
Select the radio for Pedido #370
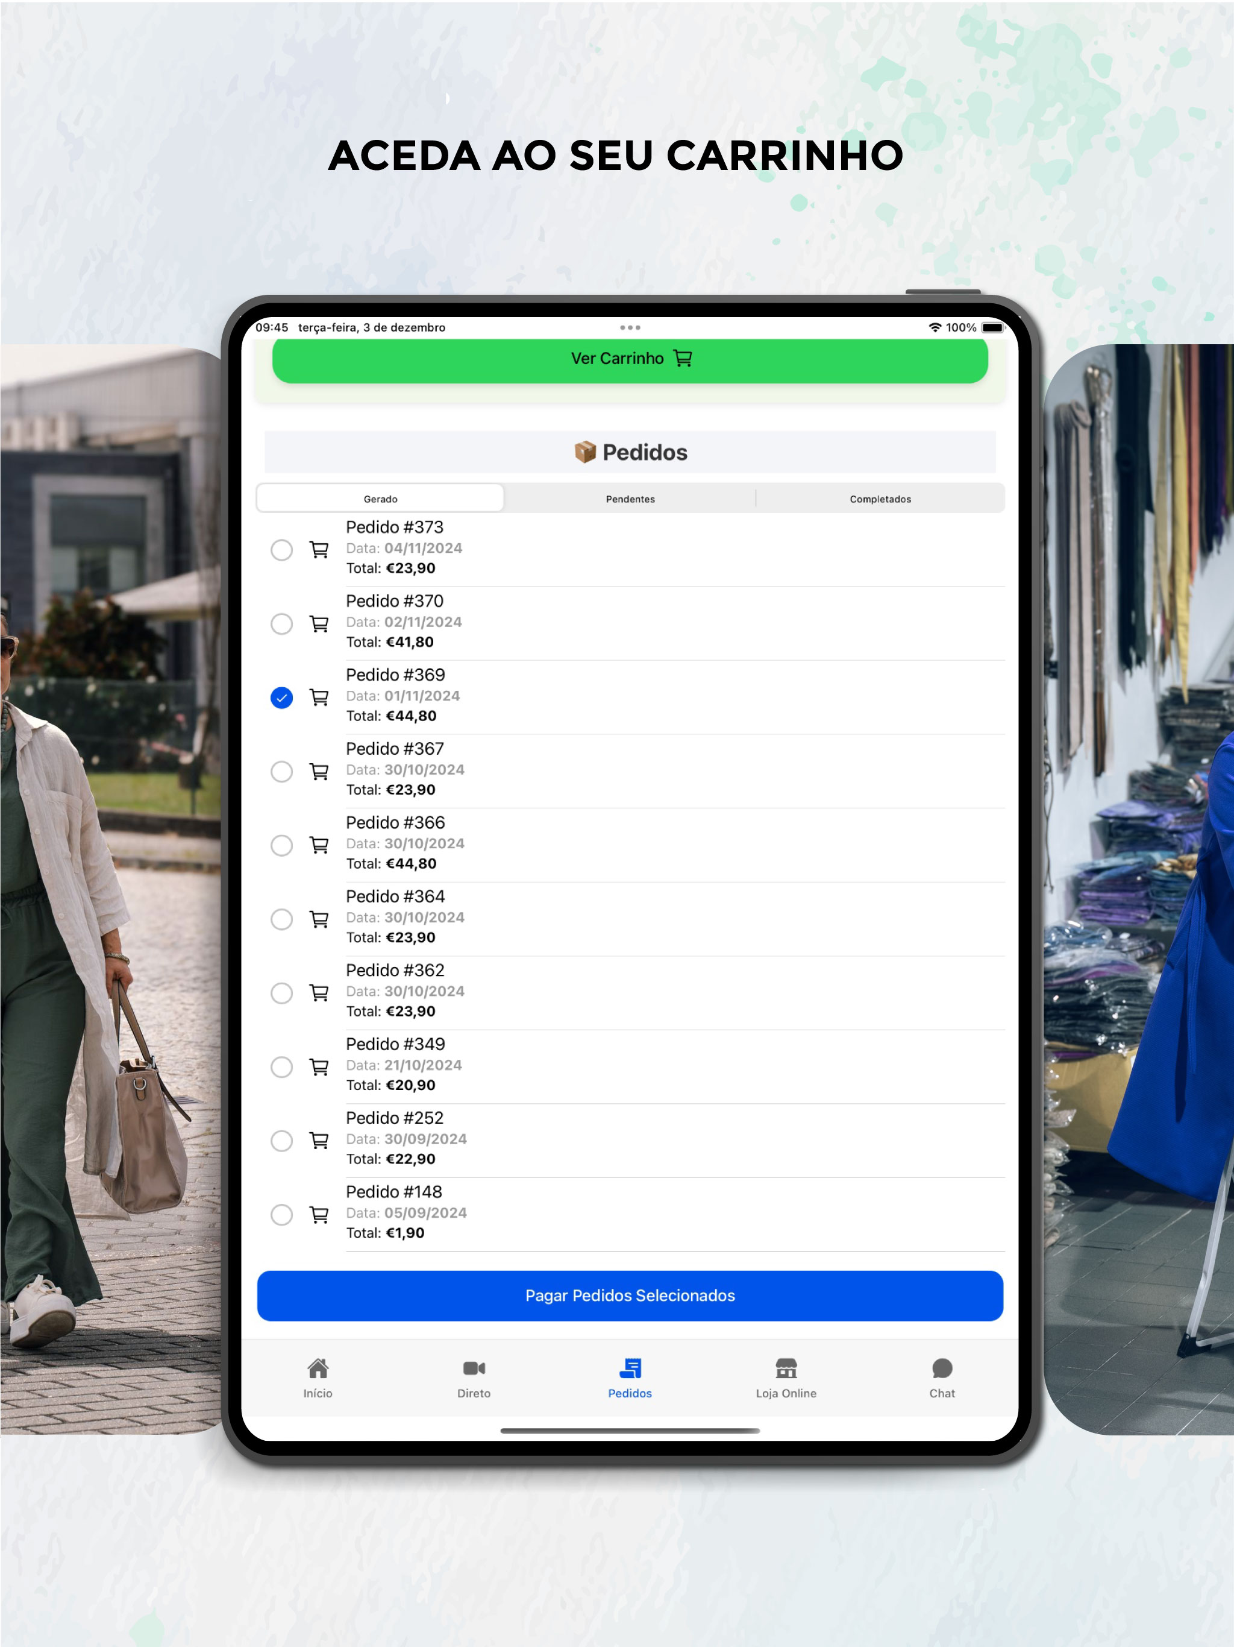pos(281,623)
